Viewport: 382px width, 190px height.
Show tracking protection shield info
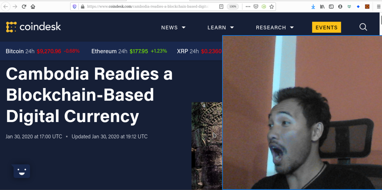[74, 7]
